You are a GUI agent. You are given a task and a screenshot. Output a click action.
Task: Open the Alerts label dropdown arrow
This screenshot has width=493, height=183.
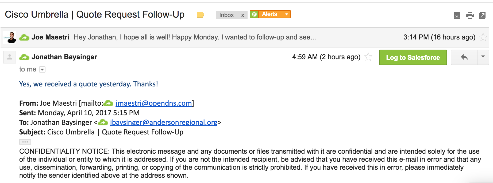286,14
